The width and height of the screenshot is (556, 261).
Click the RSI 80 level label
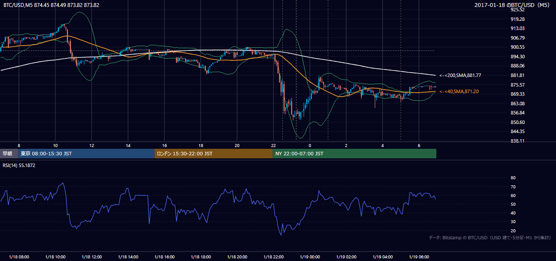513,178
